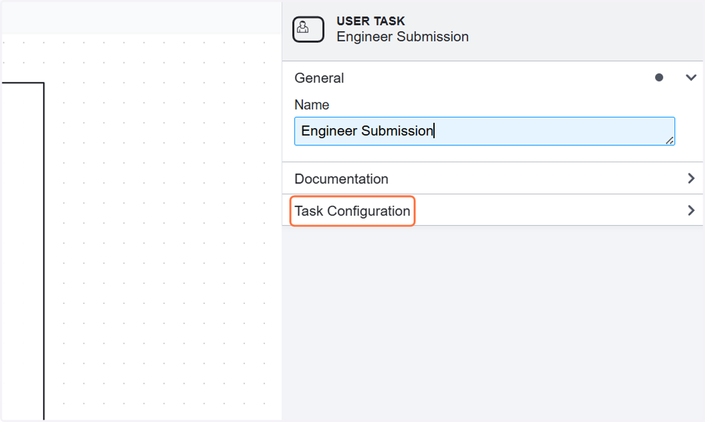
Task: Click the USER TASK header label
Action: 371,21
